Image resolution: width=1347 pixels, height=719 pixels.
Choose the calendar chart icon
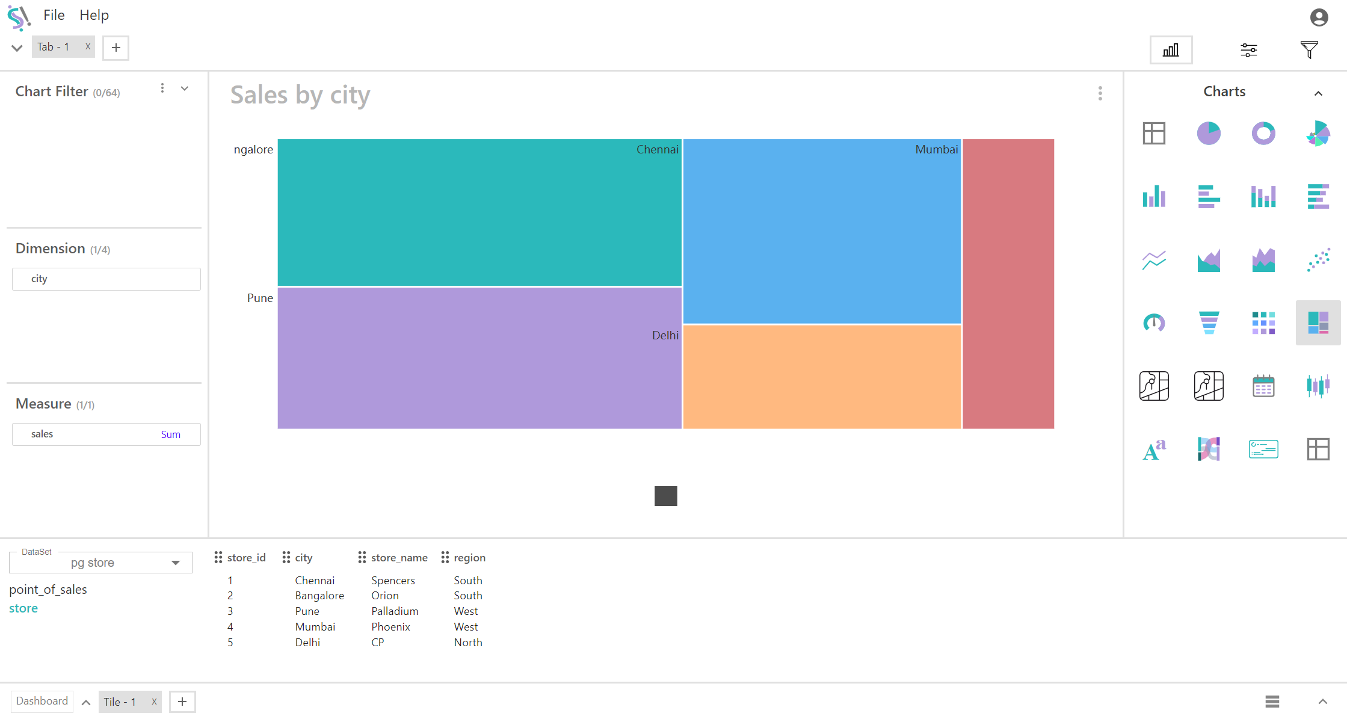tap(1263, 386)
